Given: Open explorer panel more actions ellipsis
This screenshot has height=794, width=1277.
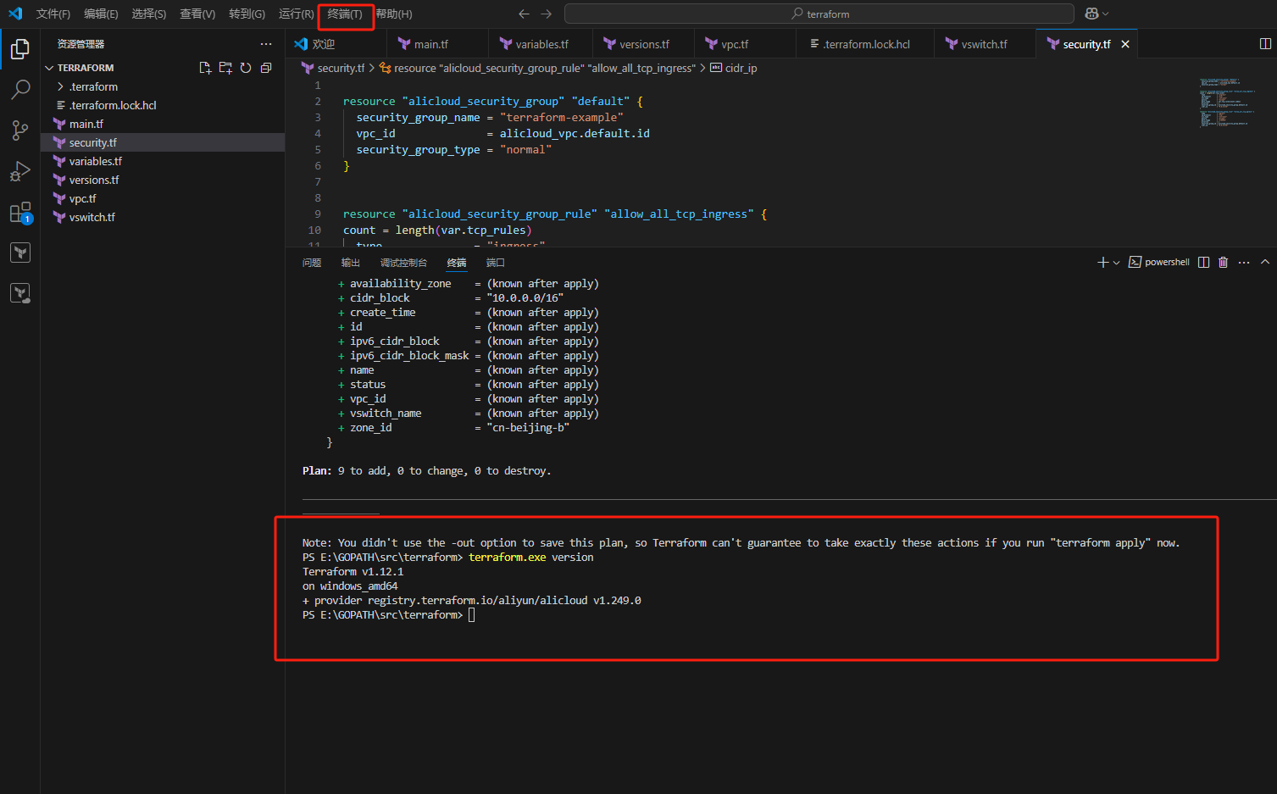Looking at the screenshot, I should point(266,44).
